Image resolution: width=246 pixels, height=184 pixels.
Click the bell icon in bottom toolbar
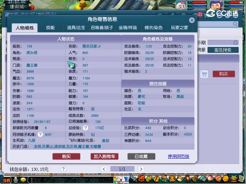coord(195,179)
